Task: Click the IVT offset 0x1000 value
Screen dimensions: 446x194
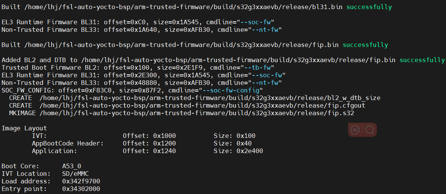Action: [164, 136]
